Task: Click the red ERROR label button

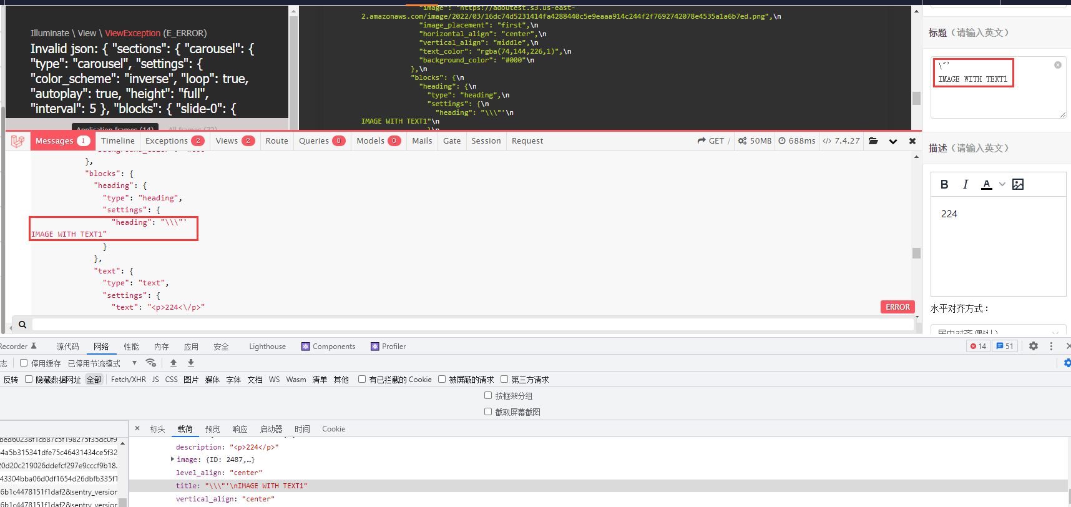Action: (x=897, y=307)
